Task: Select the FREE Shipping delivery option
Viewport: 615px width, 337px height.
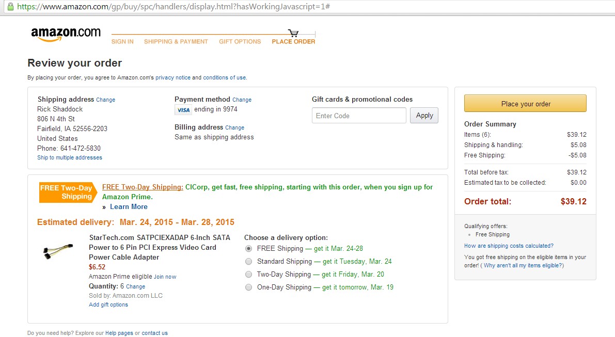Action: [x=249, y=248]
